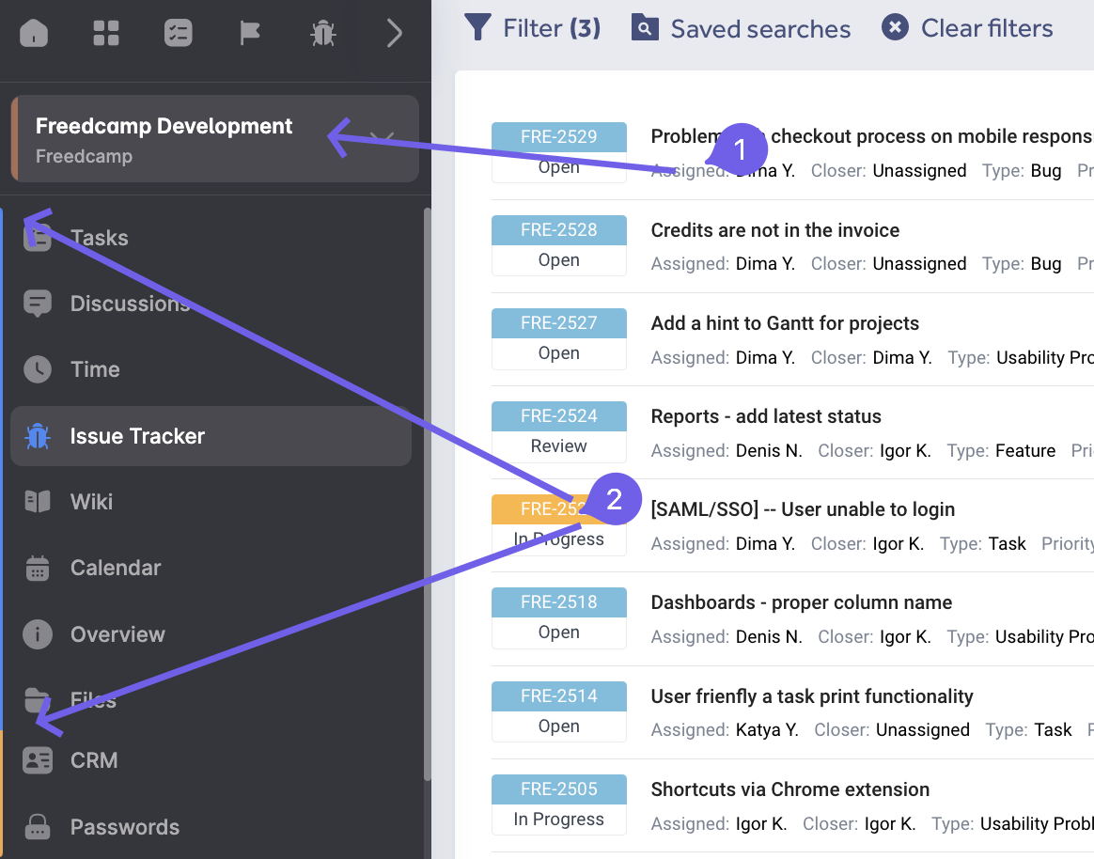Open Calendar from the sidebar
The height and width of the screenshot is (859, 1094).
(115, 568)
